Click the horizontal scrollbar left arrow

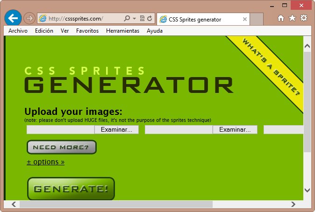pos(14,204)
